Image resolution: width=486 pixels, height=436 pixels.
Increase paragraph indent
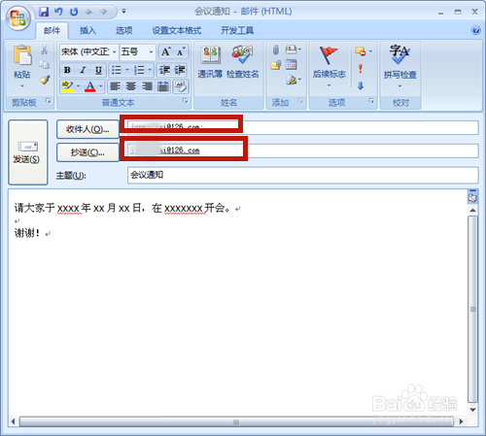click(x=180, y=70)
